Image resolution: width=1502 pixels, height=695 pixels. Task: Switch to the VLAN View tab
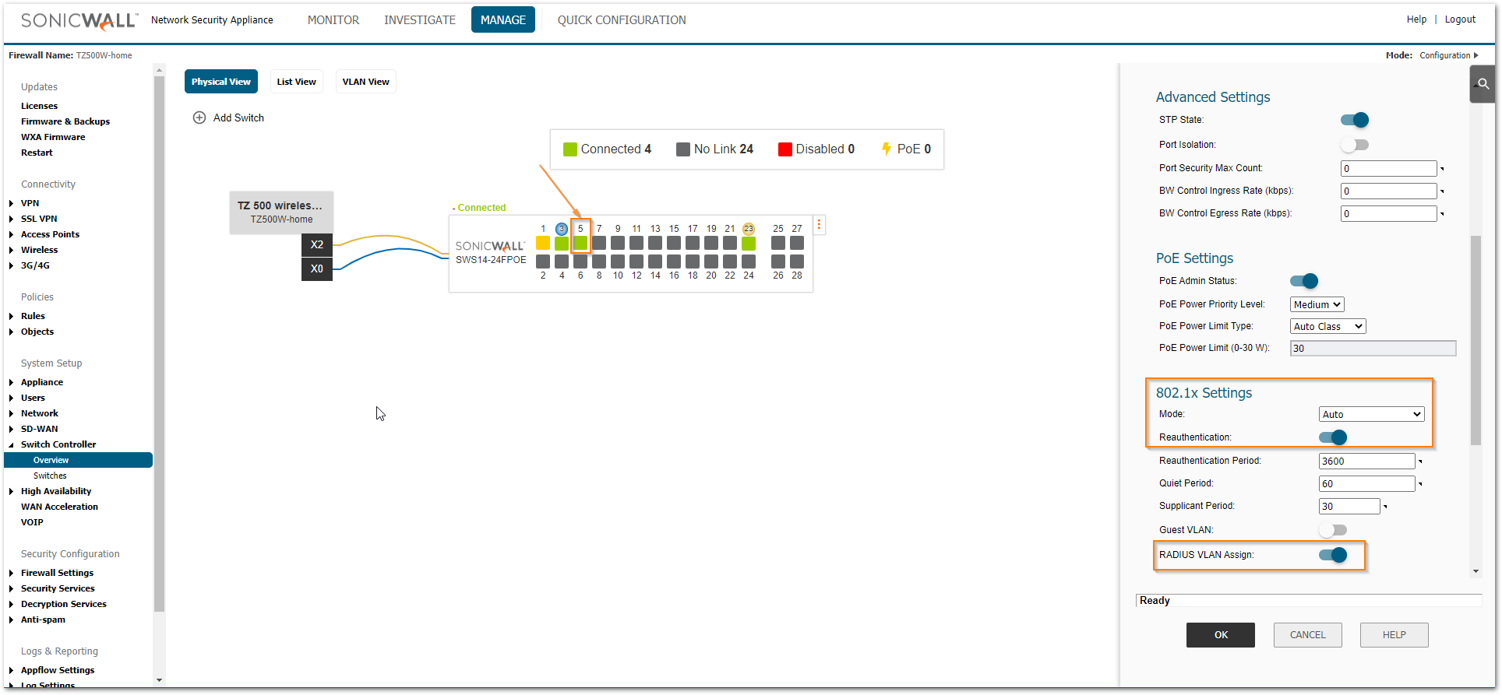coord(365,82)
